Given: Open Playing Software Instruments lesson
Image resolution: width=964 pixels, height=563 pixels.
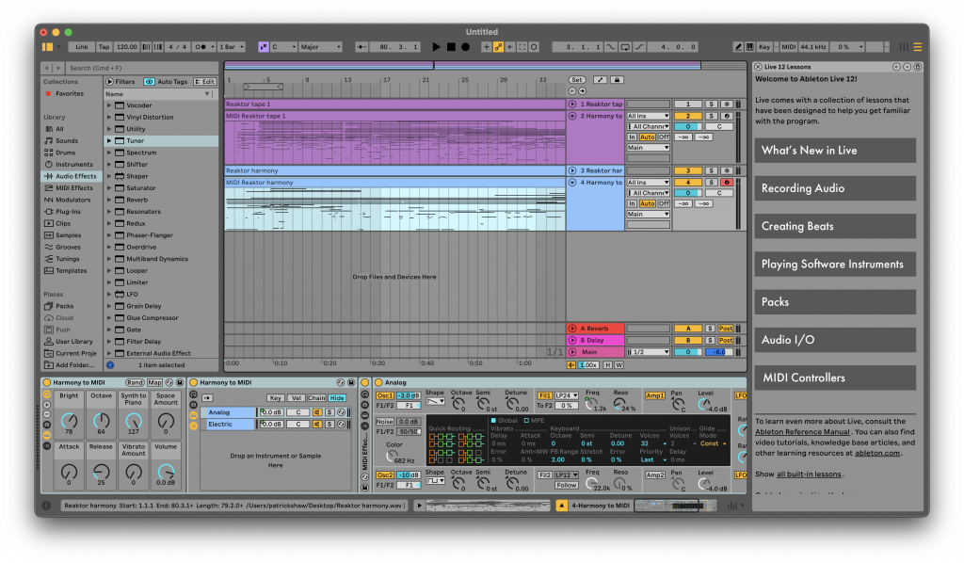Looking at the screenshot, I should (835, 265).
